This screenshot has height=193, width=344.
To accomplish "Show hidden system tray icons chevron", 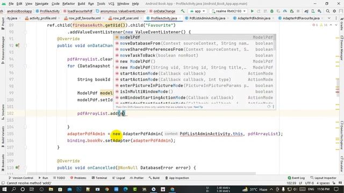I will pos(271,189).
